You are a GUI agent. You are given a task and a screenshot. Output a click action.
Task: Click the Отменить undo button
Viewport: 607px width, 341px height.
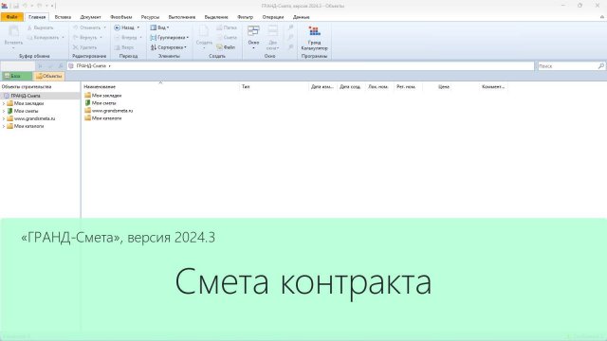coord(89,27)
